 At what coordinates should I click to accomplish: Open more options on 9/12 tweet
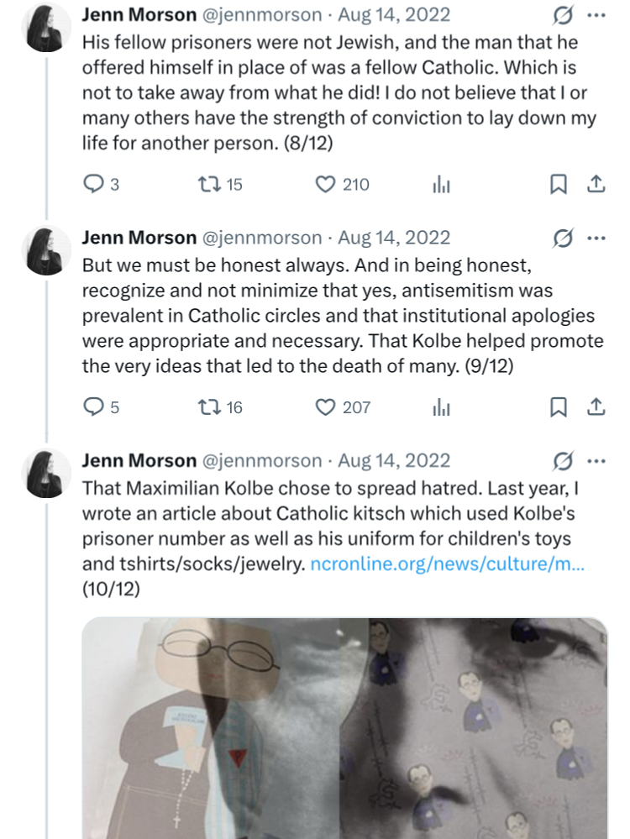point(596,238)
